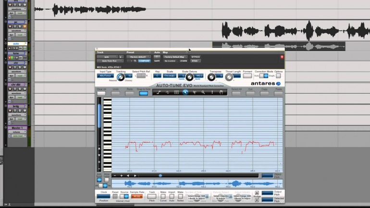Image resolution: width=370 pixels, height=208 pixels.
Task: Click the Undo button in Auto-Tune
Action: [115, 93]
